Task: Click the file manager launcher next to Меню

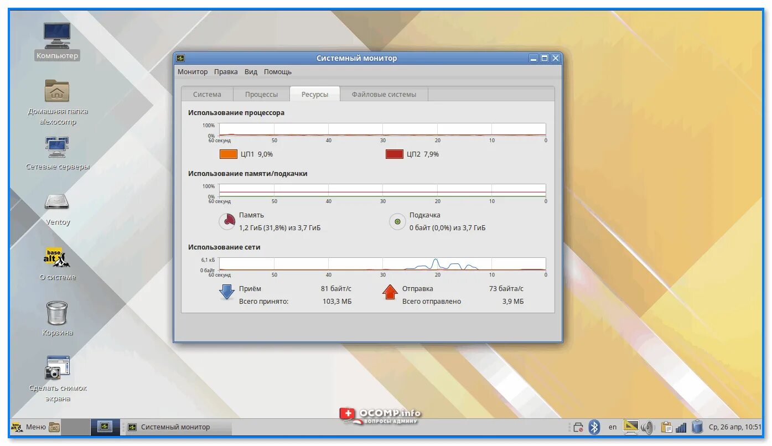Action: (x=54, y=427)
